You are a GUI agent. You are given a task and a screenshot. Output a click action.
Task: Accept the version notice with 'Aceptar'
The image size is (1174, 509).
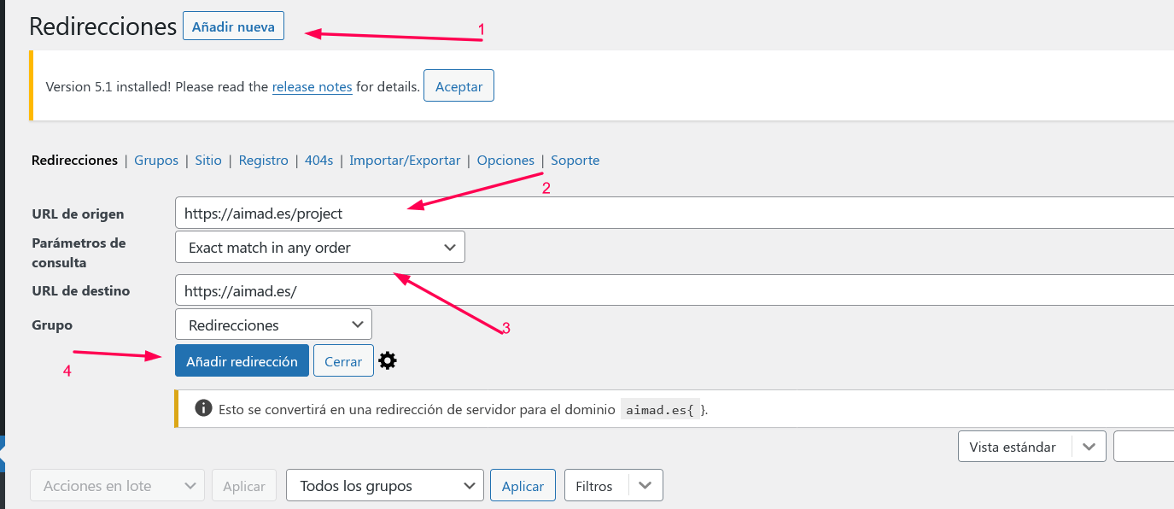459,86
